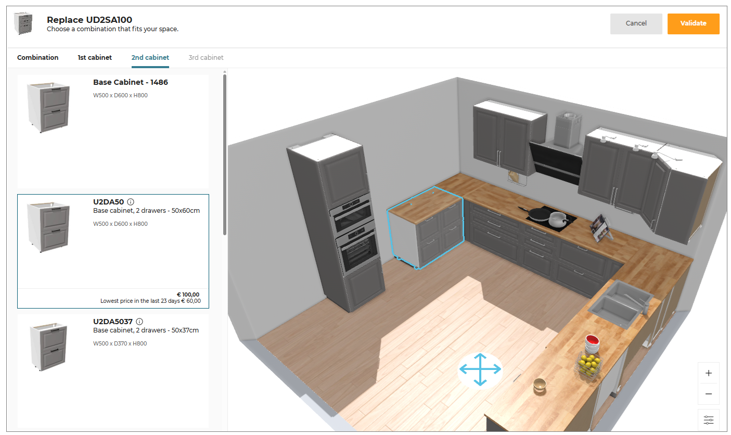Open the view settings sliders icon
The height and width of the screenshot is (435, 731).
[x=708, y=419]
